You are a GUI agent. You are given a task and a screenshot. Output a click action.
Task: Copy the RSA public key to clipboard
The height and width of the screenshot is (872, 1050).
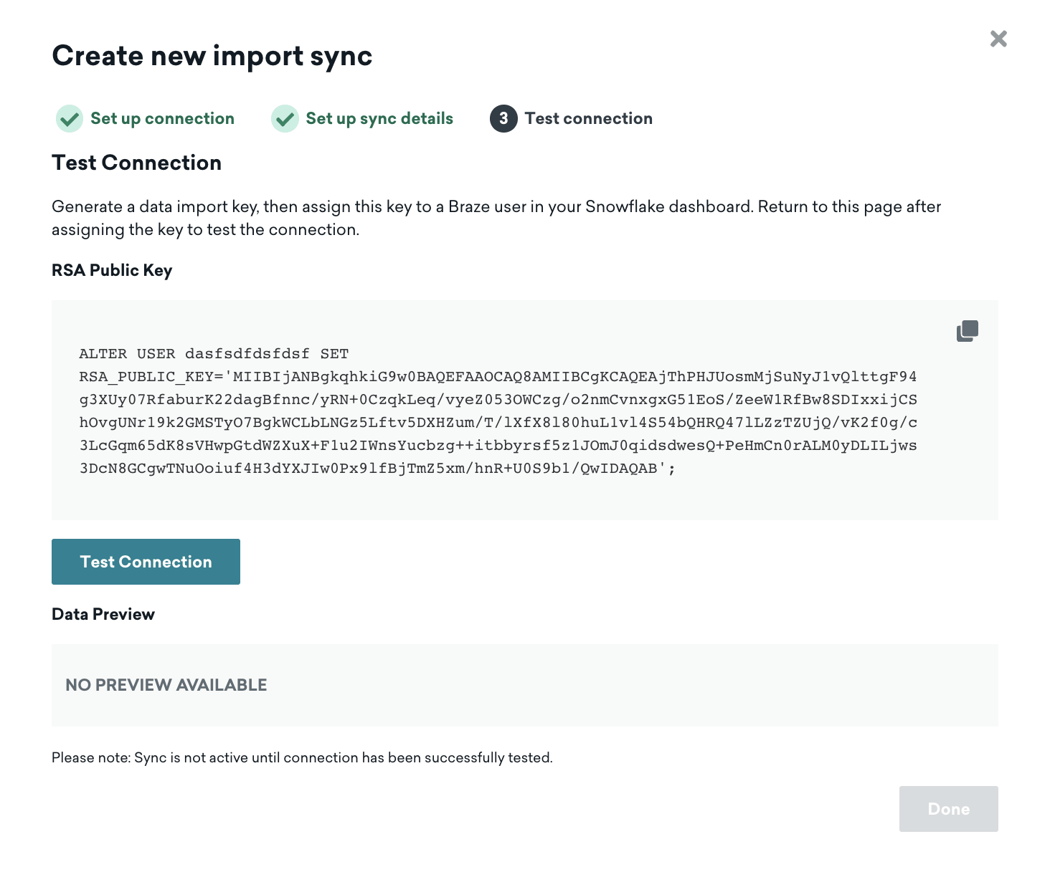[967, 331]
